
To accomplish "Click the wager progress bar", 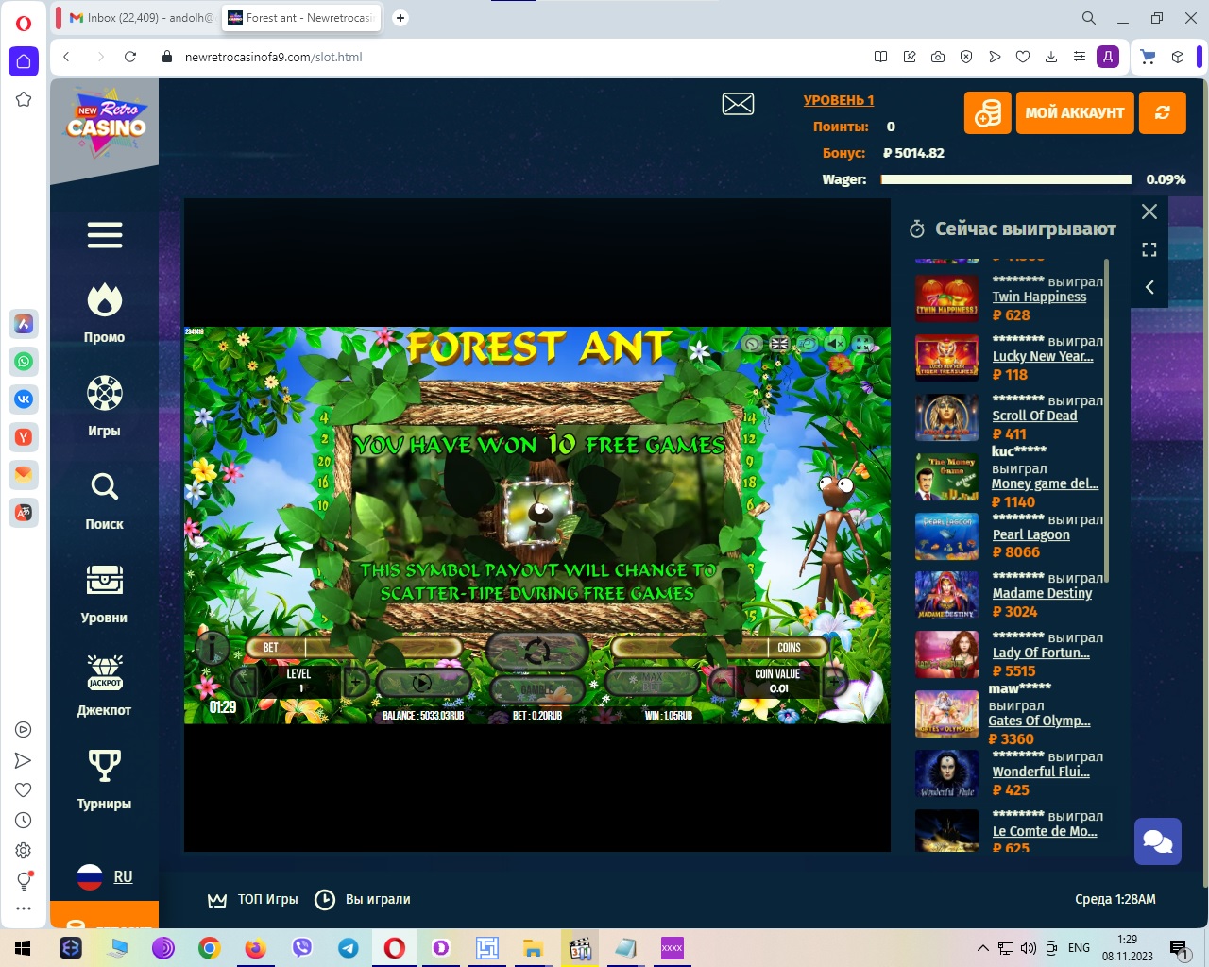I will [1006, 179].
